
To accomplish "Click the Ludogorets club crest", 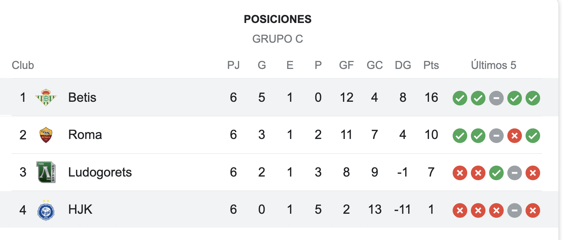I will coord(46,172).
